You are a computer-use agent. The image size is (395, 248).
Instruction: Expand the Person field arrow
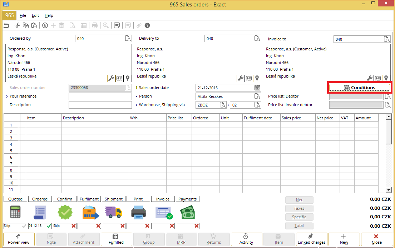(136, 96)
